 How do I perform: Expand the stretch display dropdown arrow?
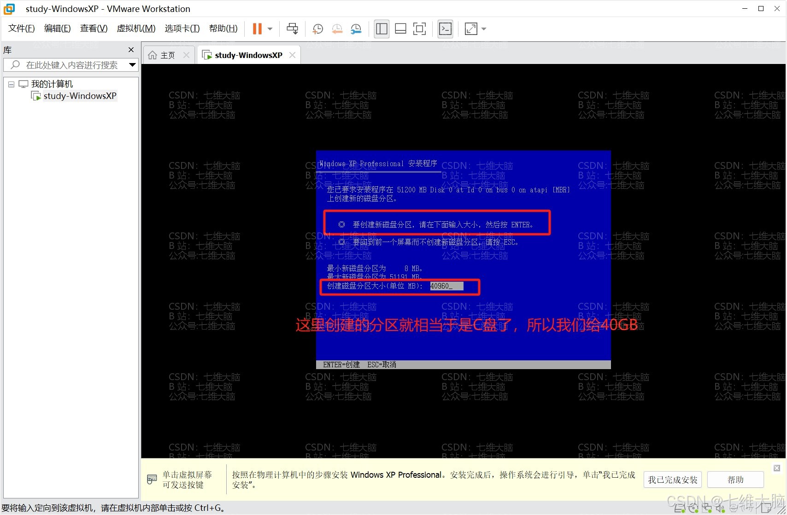point(484,29)
